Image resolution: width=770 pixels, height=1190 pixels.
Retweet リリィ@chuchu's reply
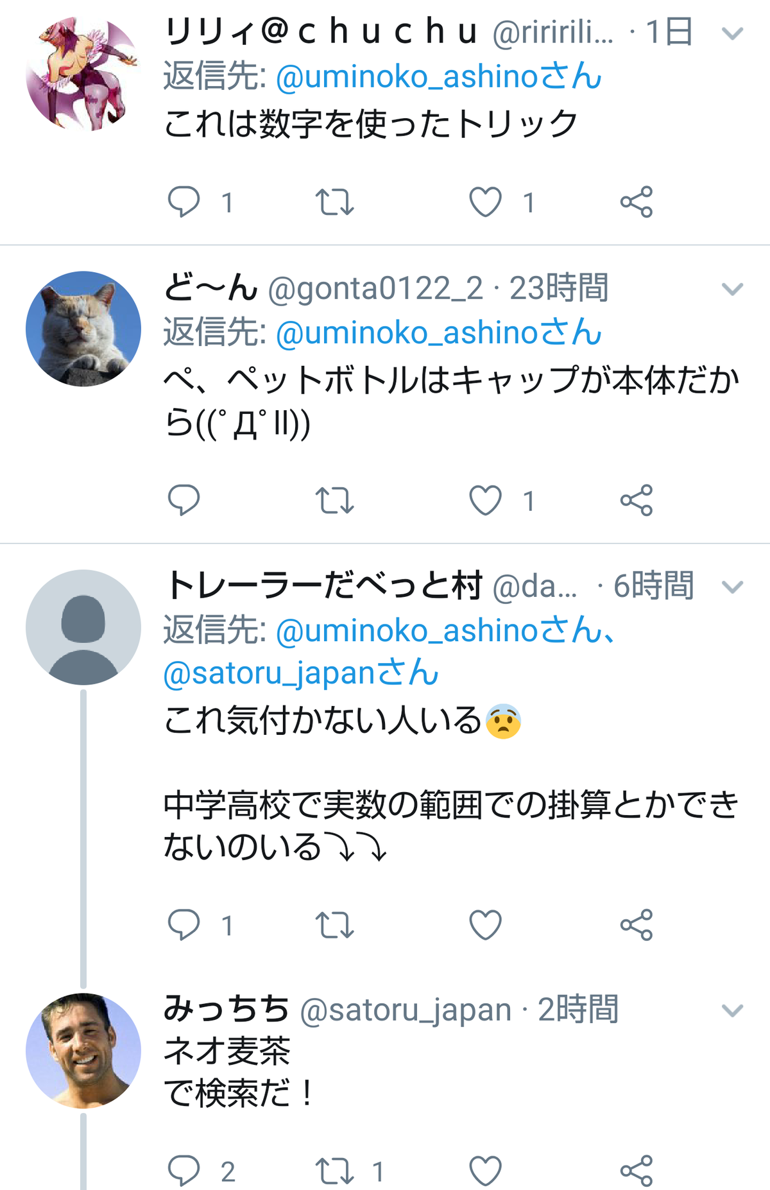335,202
